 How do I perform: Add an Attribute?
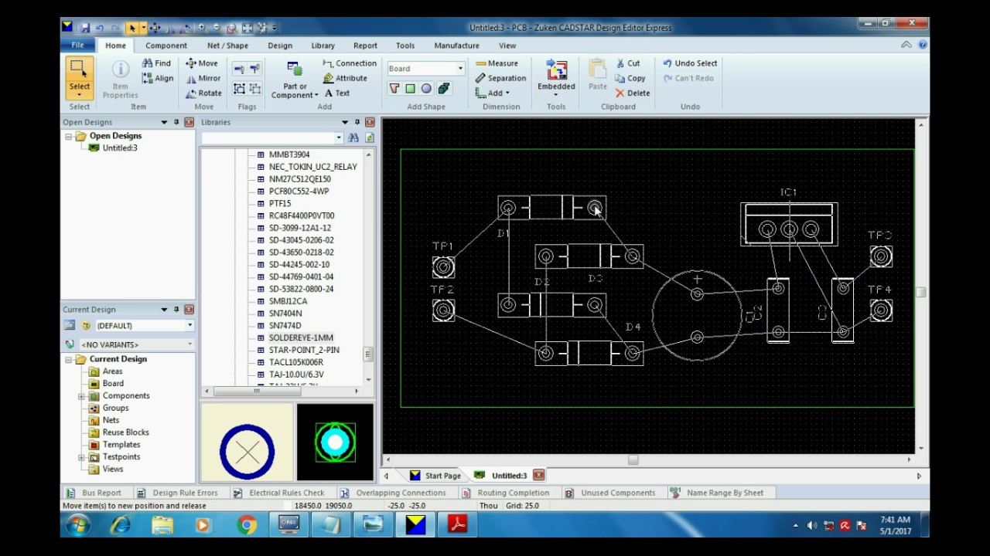tap(345, 78)
